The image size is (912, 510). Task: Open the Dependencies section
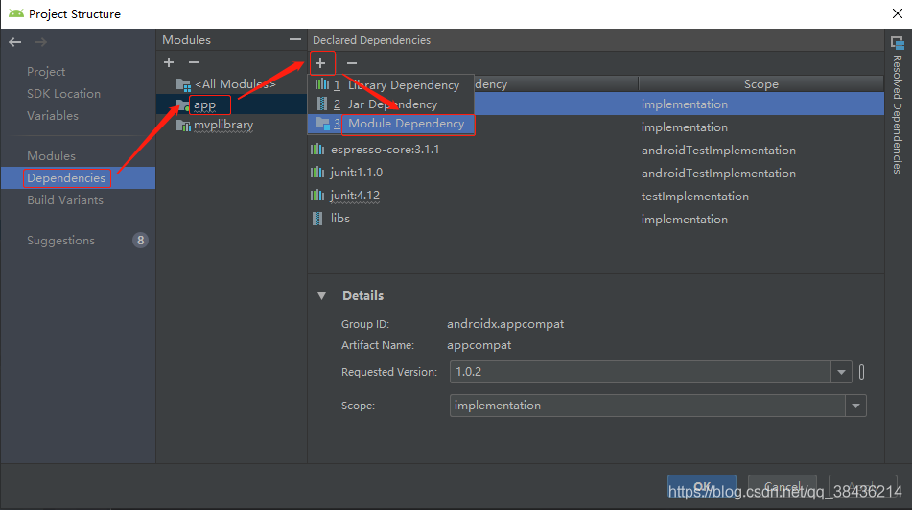point(78,178)
